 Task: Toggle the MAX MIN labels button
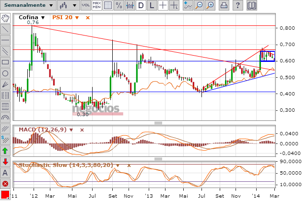(x=97, y=5)
